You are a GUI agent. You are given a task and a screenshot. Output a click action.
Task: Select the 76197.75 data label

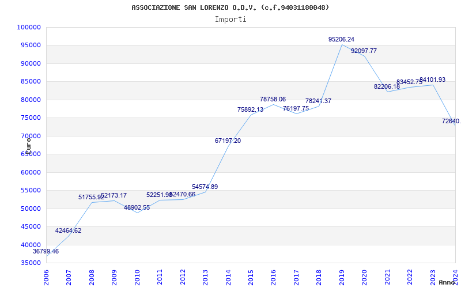pos(296,108)
